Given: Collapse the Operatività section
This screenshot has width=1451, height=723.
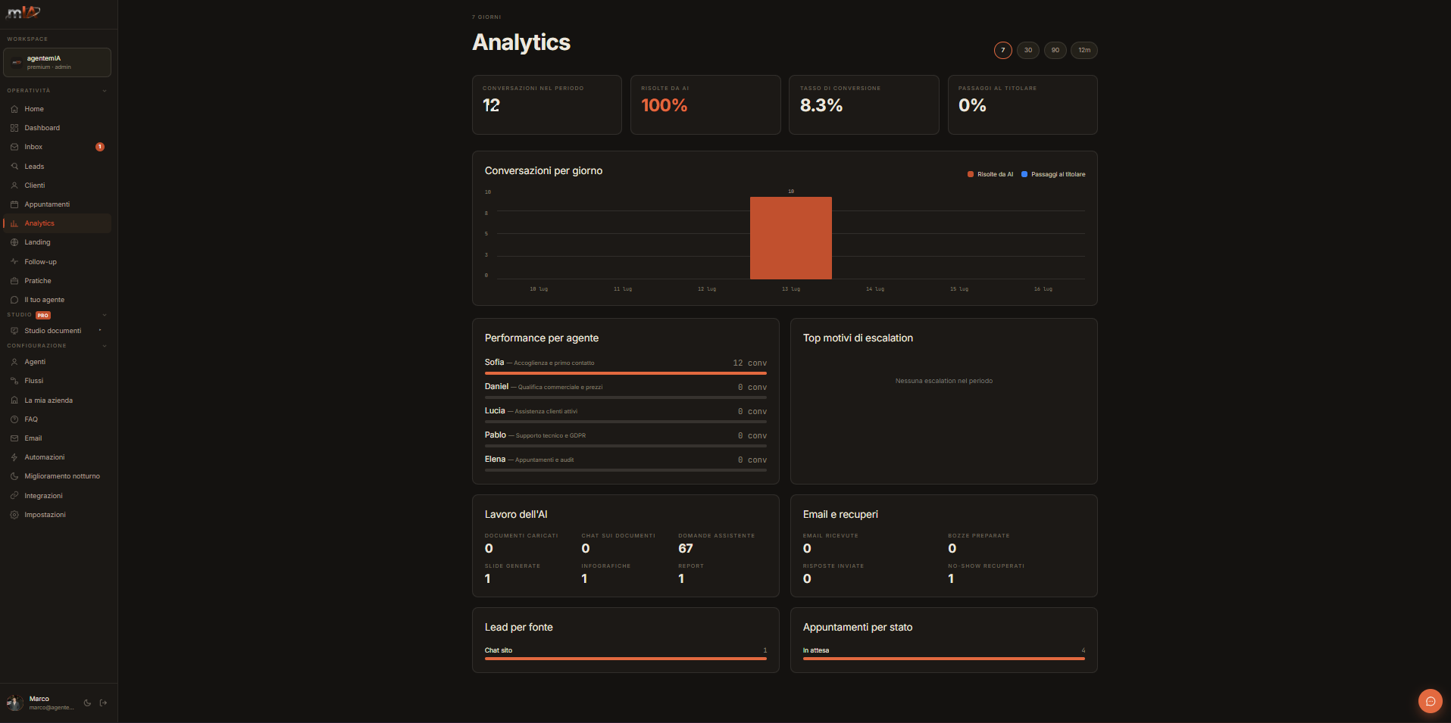Looking at the screenshot, I should 105,91.
